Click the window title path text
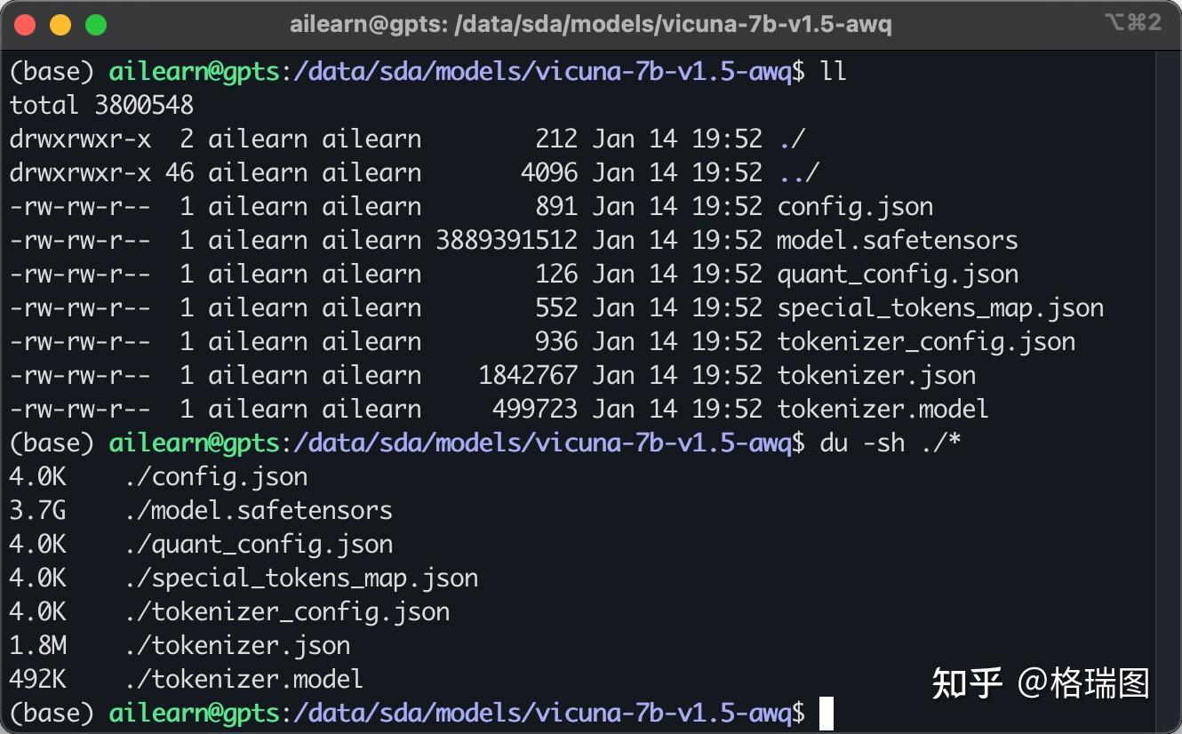1182x734 pixels. pos(590,25)
